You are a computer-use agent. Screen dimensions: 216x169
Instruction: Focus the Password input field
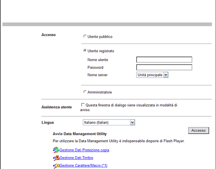coord(164,67)
